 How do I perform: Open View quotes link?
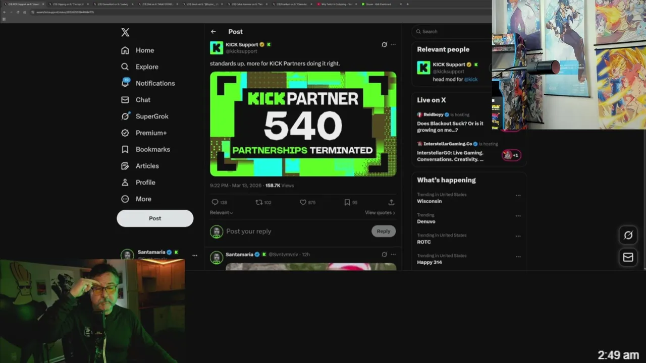tap(380, 213)
